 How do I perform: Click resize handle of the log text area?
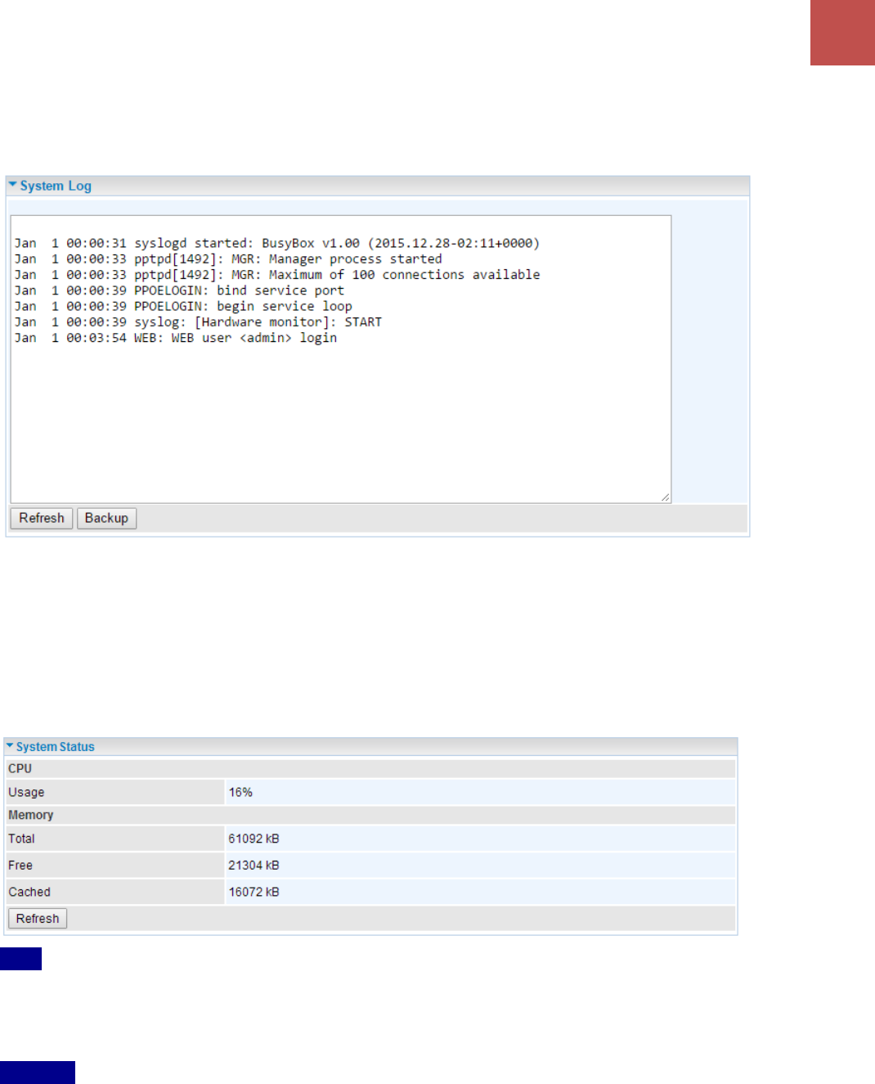click(666, 497)
